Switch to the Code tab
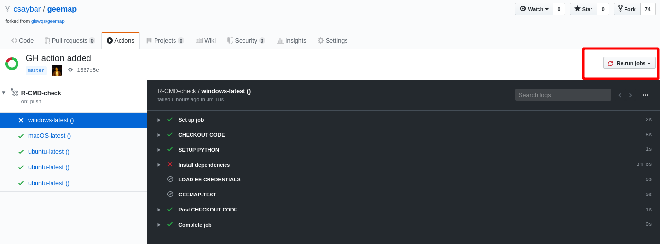Viewport: 660px width, 244px height. pyautogui.click(x=22, y=41)
